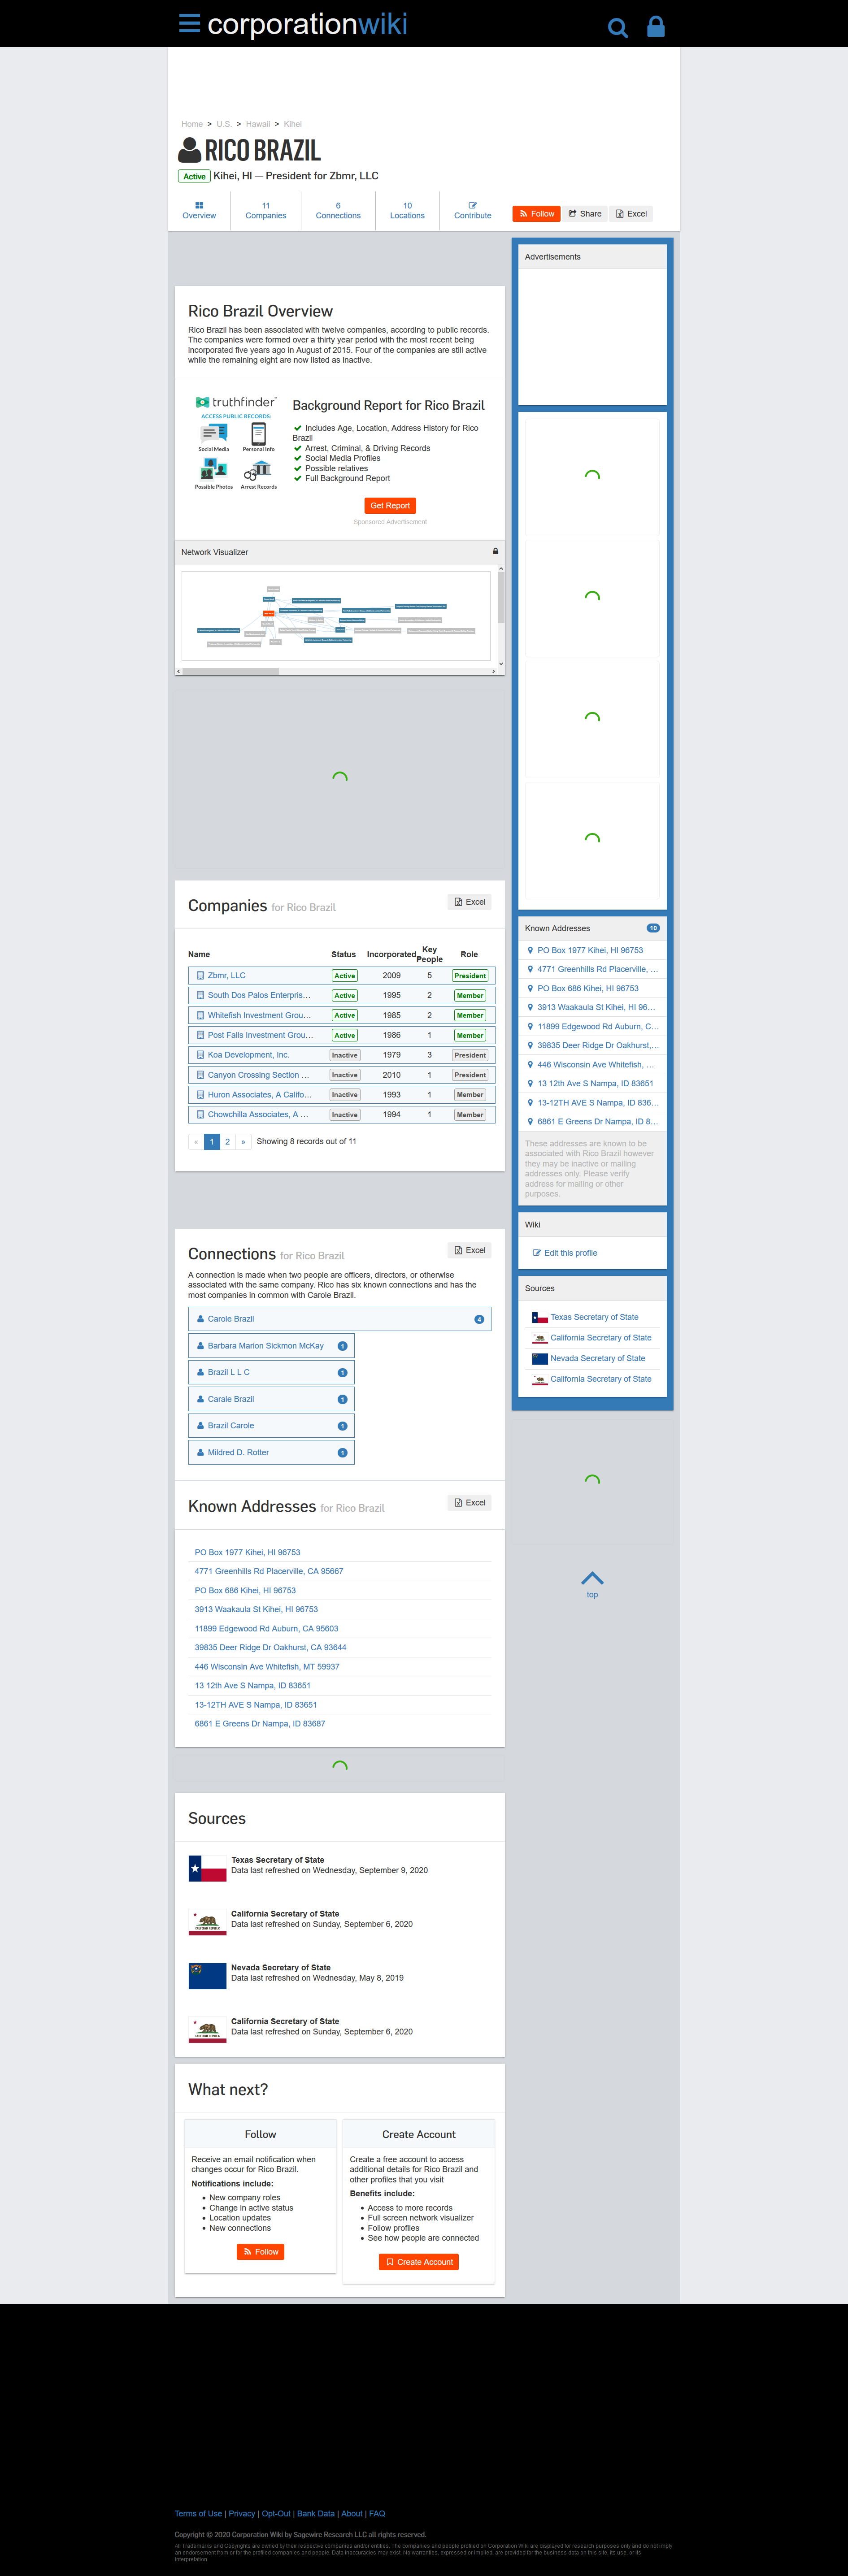Click the lock login icon
Viewport: 848px width, 2576px height.
pyautogui.click(x=656, y=27)
